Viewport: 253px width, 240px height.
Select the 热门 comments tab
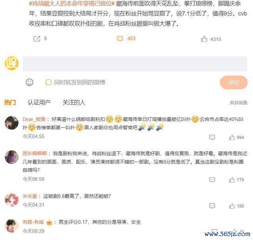tap(10, 102)
